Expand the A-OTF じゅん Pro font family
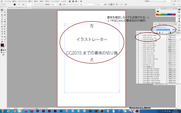Image resolution: width=181 pixels, height=113 pixels. click(141, 37)
